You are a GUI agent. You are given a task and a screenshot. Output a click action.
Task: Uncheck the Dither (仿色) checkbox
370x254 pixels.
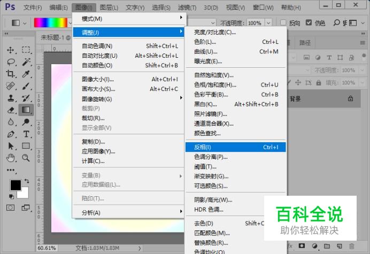click(309, 22)
